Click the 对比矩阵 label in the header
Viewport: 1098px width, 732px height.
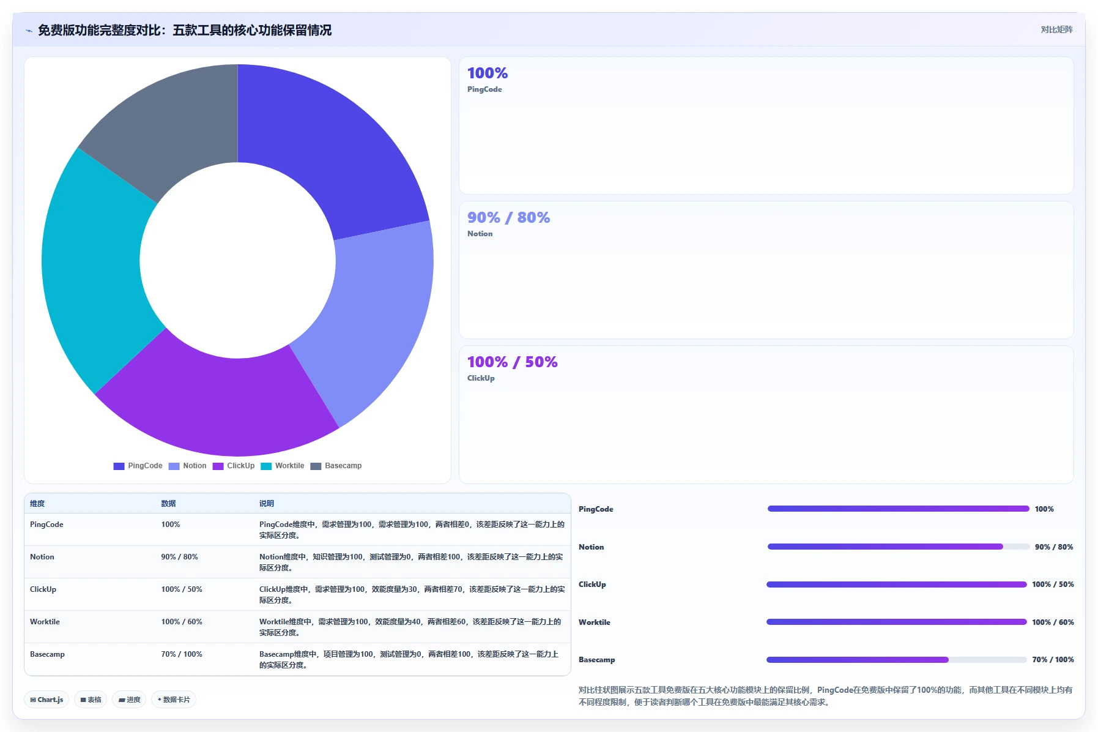(1056, 29)
